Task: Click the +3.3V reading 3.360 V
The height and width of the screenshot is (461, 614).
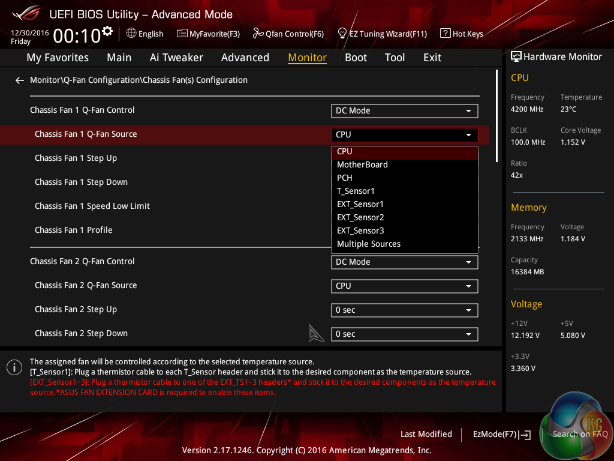Action: point(523,369)
